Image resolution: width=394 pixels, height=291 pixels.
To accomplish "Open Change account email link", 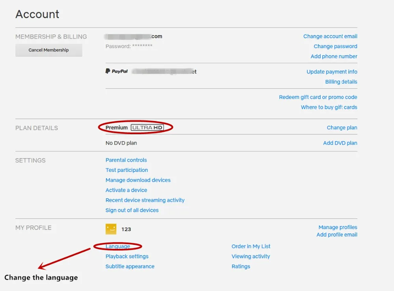I will (x=330, y=36).
